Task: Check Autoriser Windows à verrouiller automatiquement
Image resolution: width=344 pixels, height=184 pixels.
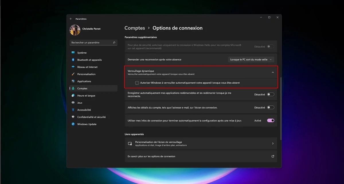Action: pos(137,83)
